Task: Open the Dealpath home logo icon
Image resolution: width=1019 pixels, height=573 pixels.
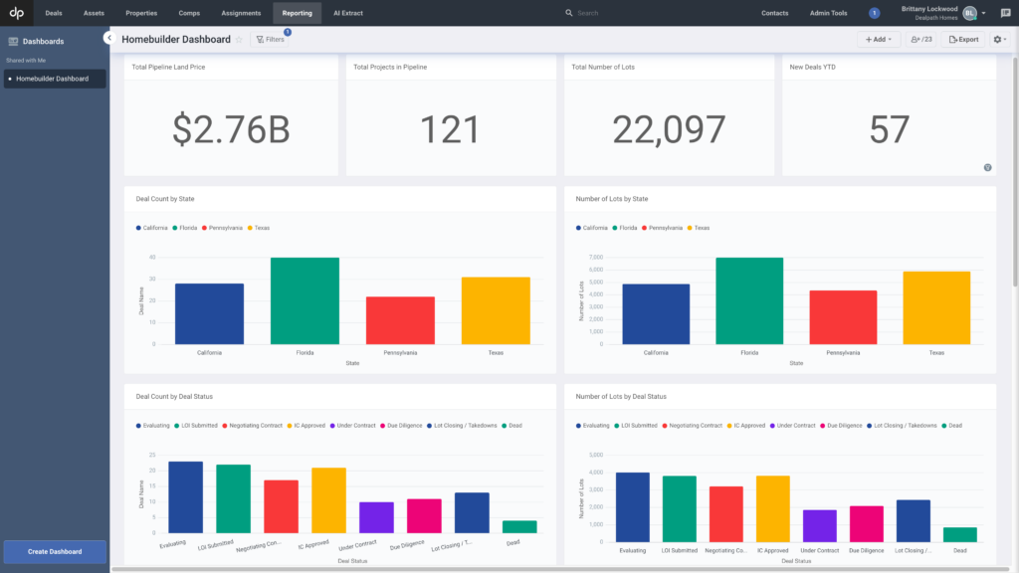Action: coord(15,13)
